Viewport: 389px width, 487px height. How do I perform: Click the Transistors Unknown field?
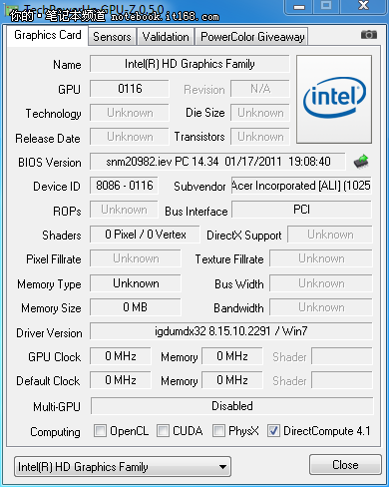pyautogui.click(x=260, y=137)
